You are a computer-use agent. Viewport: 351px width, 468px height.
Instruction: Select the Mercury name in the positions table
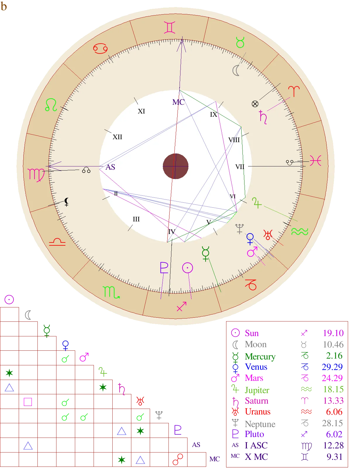point(260,357)
